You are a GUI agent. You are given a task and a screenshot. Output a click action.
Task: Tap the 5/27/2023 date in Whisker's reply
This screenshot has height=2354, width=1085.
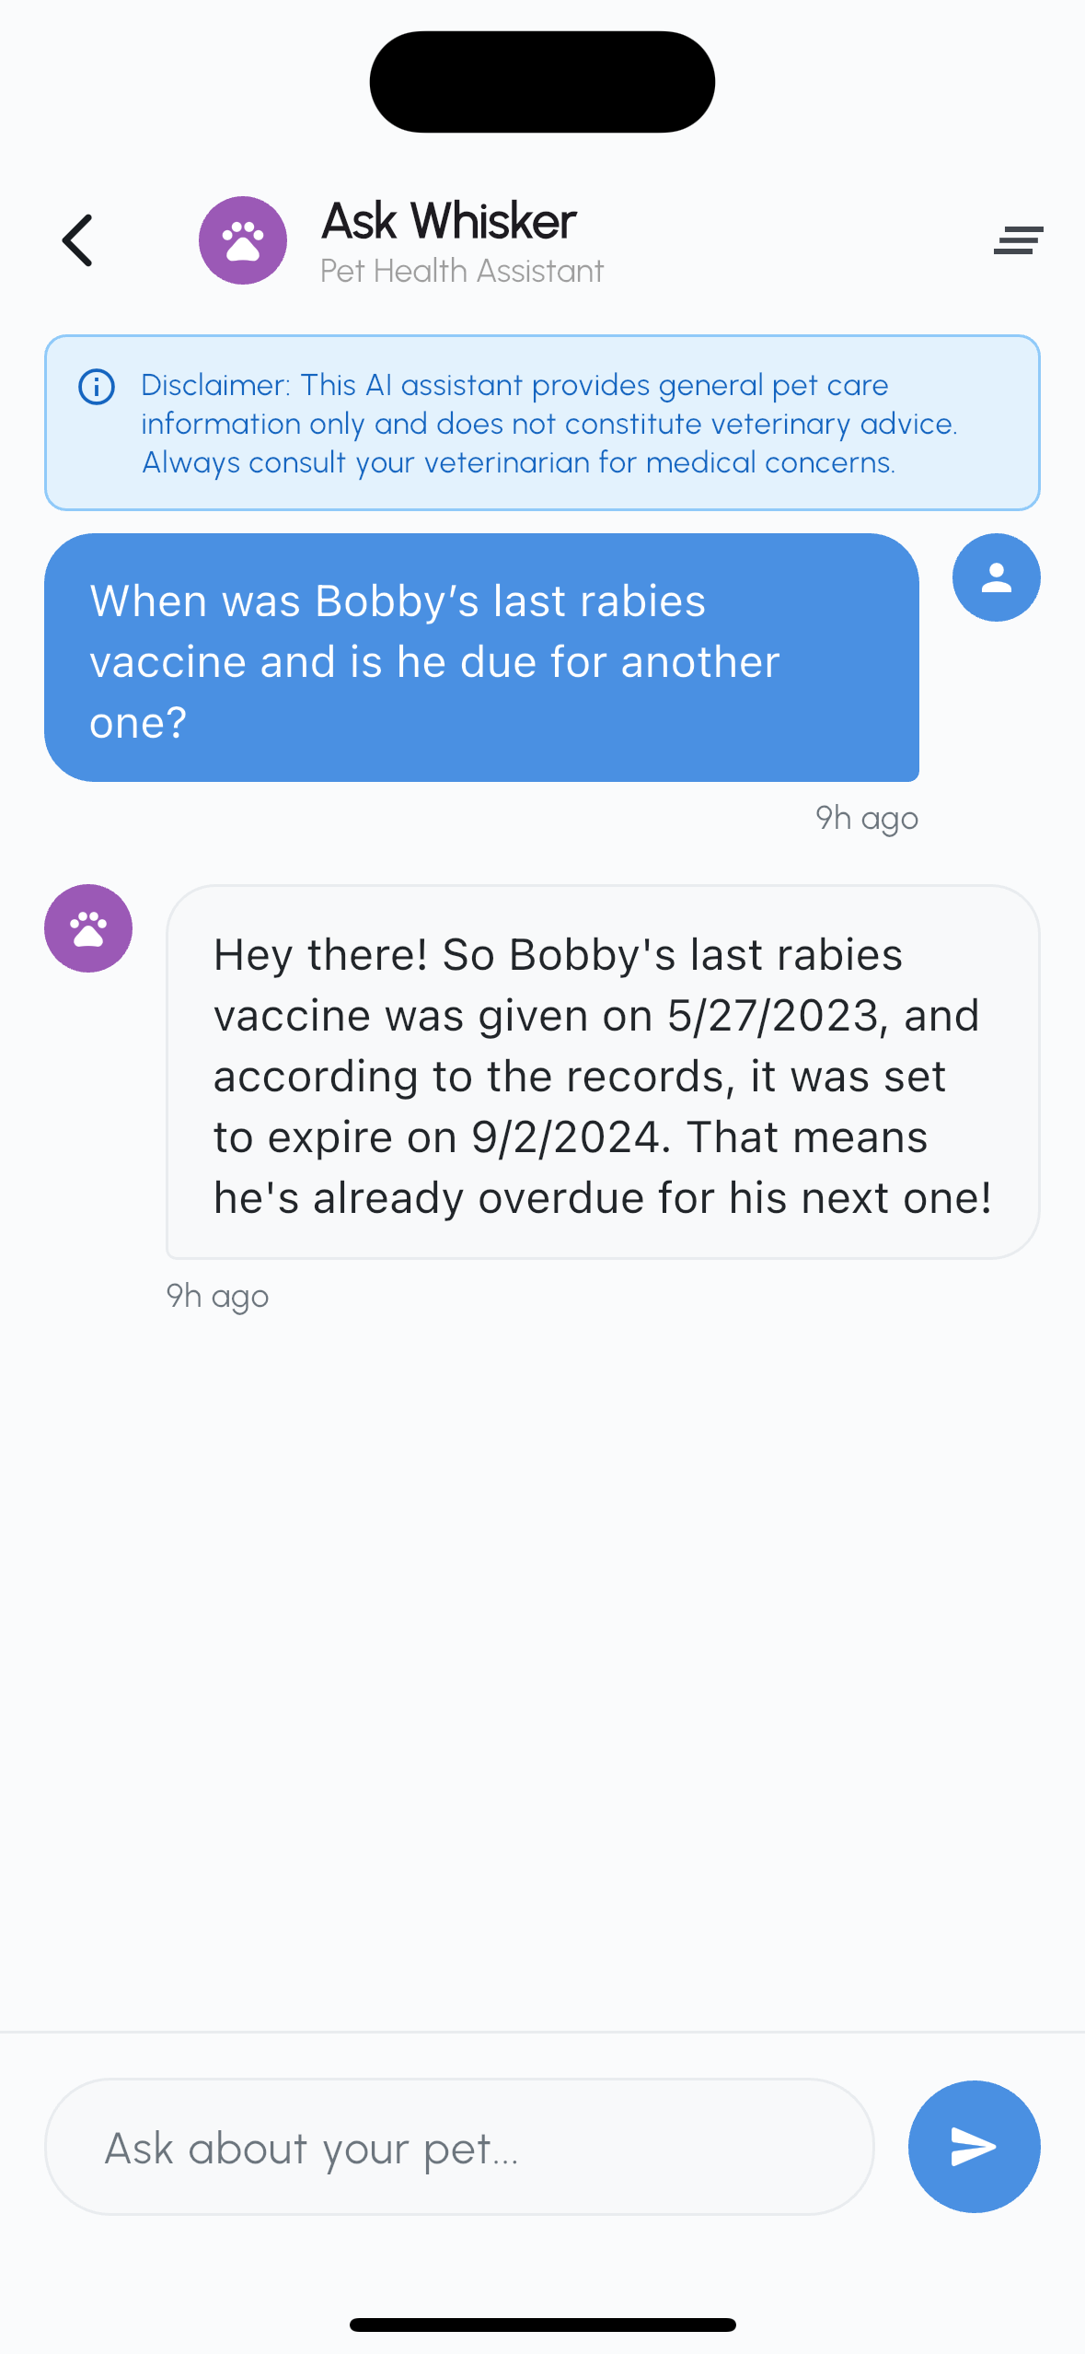tap(772, 1016)
